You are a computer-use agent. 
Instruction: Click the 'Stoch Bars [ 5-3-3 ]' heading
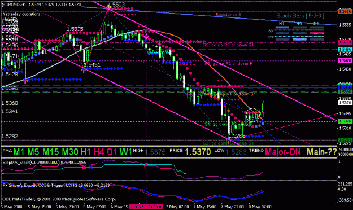tap(300, 16)
